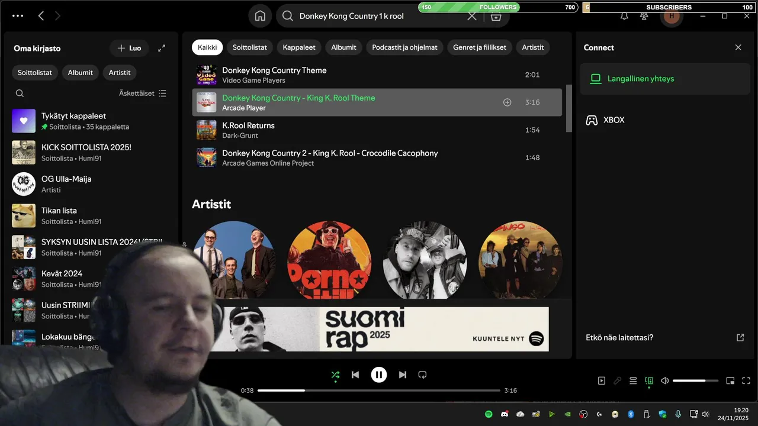Clear the search field with X

tap(472, 16)
